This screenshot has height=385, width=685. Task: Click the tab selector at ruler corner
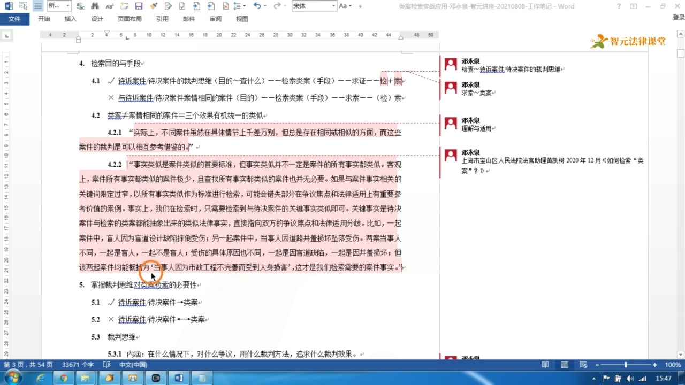(x=6, y=36)
